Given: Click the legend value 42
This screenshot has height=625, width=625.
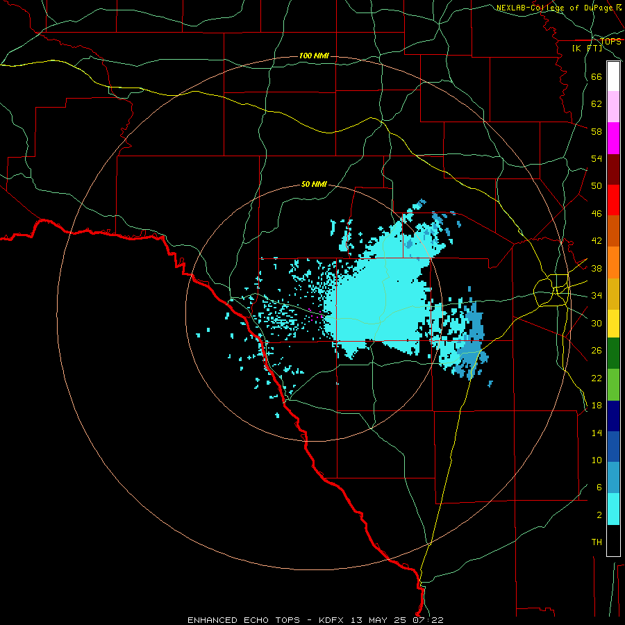Looking at the screenshot, I should 597,241.
